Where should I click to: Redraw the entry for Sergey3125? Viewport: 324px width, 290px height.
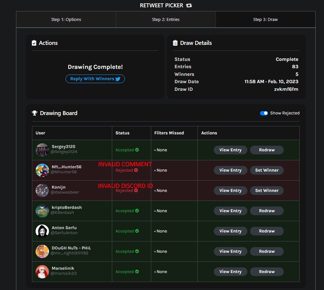click(266, 150)
